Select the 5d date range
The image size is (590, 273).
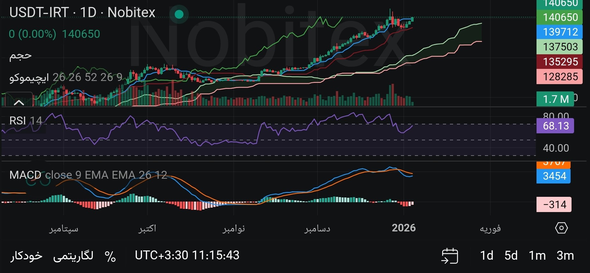(x=511, y=256)
